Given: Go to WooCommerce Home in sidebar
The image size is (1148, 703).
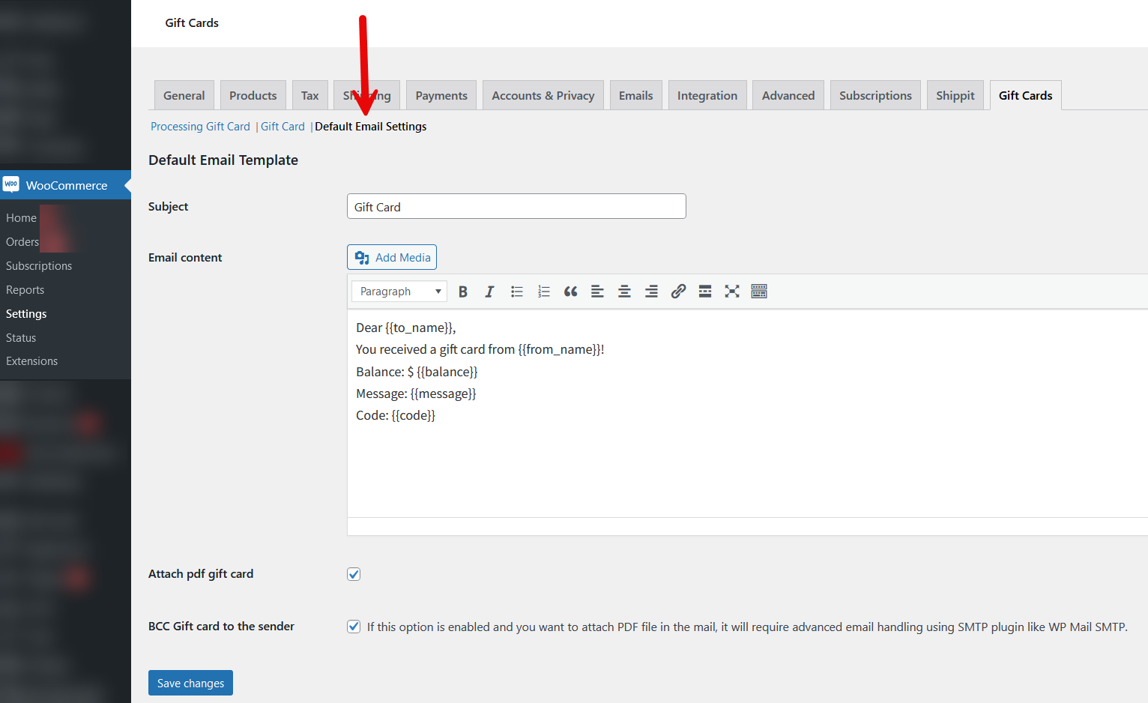Looking at the screenshot, I should coord(21,217).
